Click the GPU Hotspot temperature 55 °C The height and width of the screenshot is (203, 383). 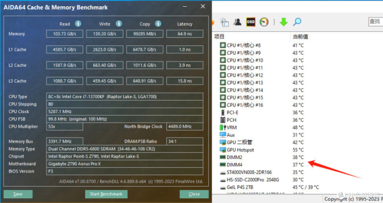pos(298,150)
